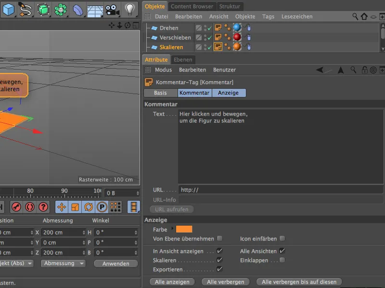Click the up arrow in Attribute Manager
The width and height of the screenshot is (385, 288).
[x=341, y=70]
